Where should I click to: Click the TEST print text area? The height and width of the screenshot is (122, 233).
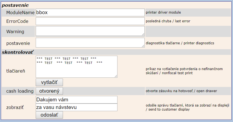pos(76,67)
